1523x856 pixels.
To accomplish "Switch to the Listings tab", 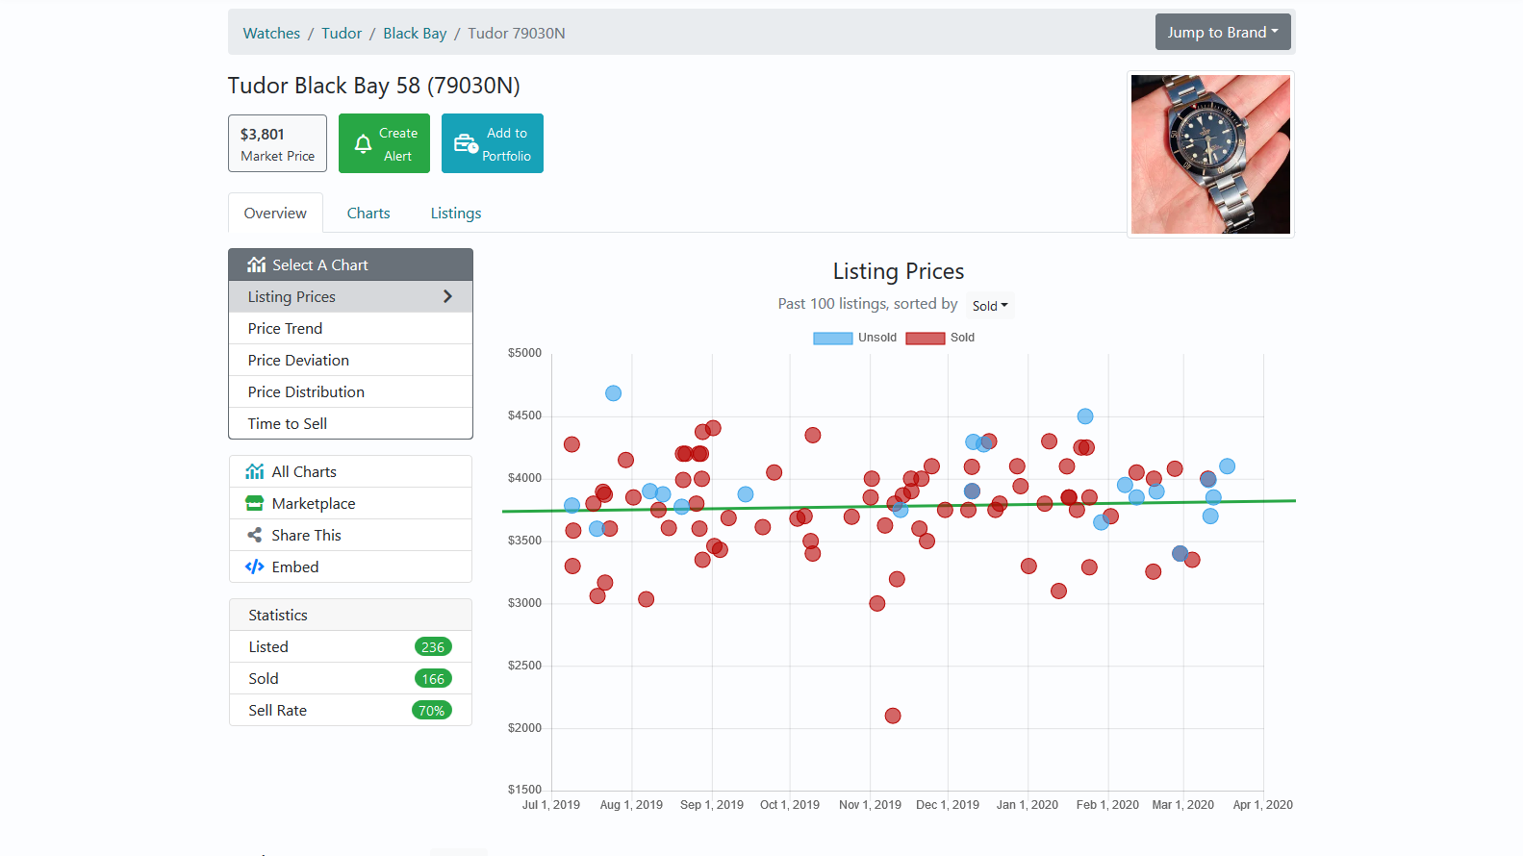I will 456,213.
